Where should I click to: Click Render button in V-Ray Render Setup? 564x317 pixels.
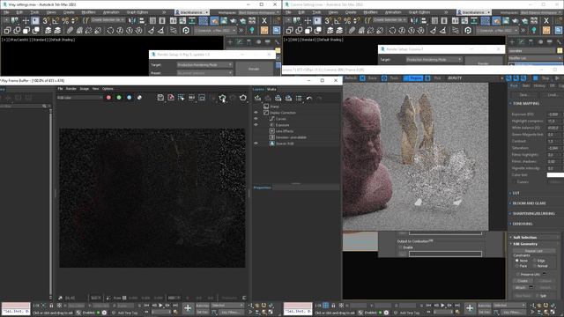(x=254, y=69)
